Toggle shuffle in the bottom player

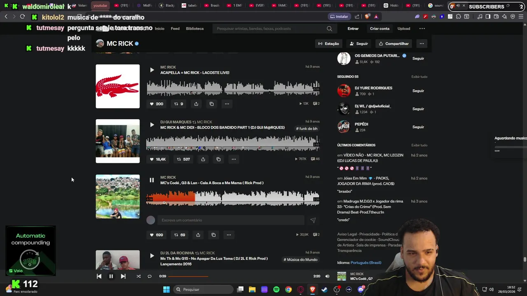(x=138, y=276)
